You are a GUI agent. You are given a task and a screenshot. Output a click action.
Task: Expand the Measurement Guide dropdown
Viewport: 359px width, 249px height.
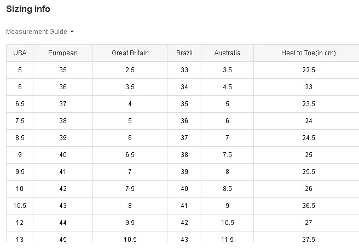[x=36, y=32]
